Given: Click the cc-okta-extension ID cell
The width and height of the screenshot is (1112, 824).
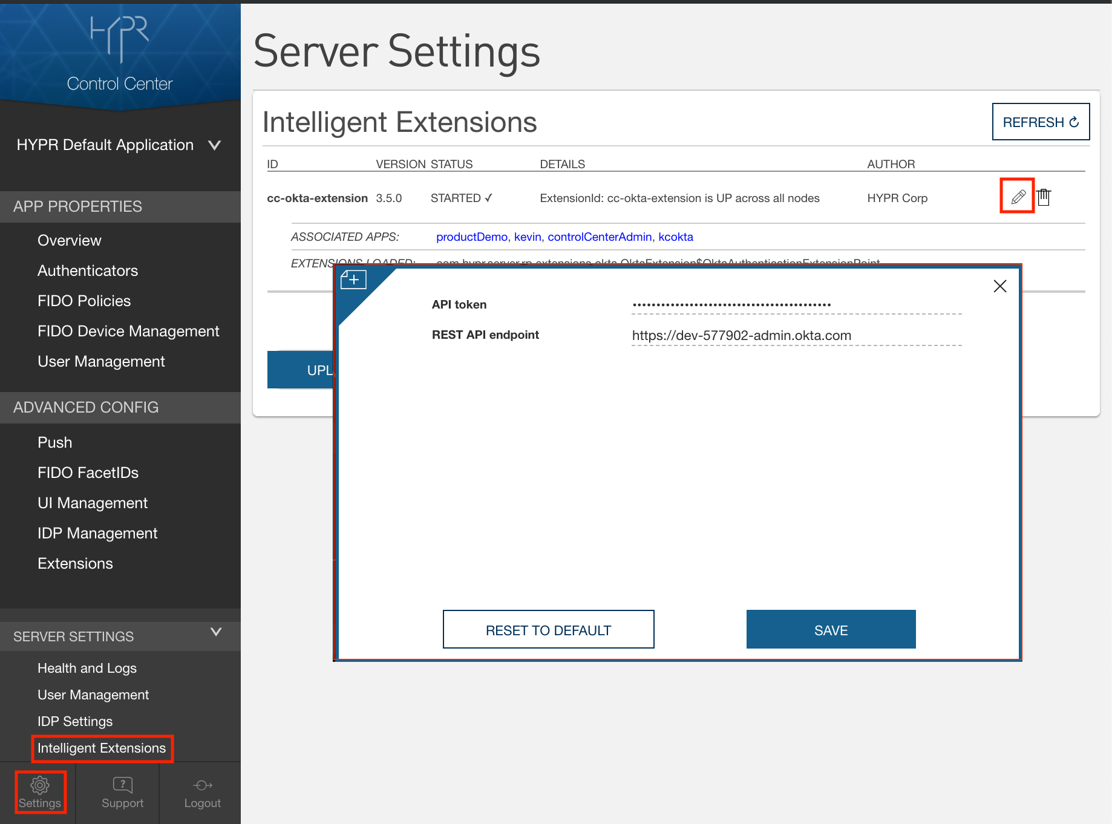Looking at the screenshot, I should coord(318,198).
